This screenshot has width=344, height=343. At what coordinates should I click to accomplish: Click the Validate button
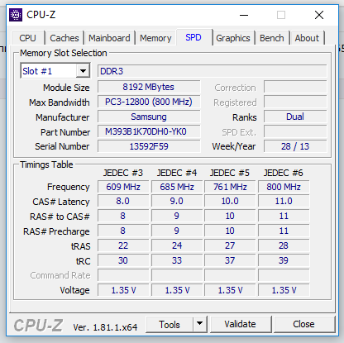tap(241, 324)
